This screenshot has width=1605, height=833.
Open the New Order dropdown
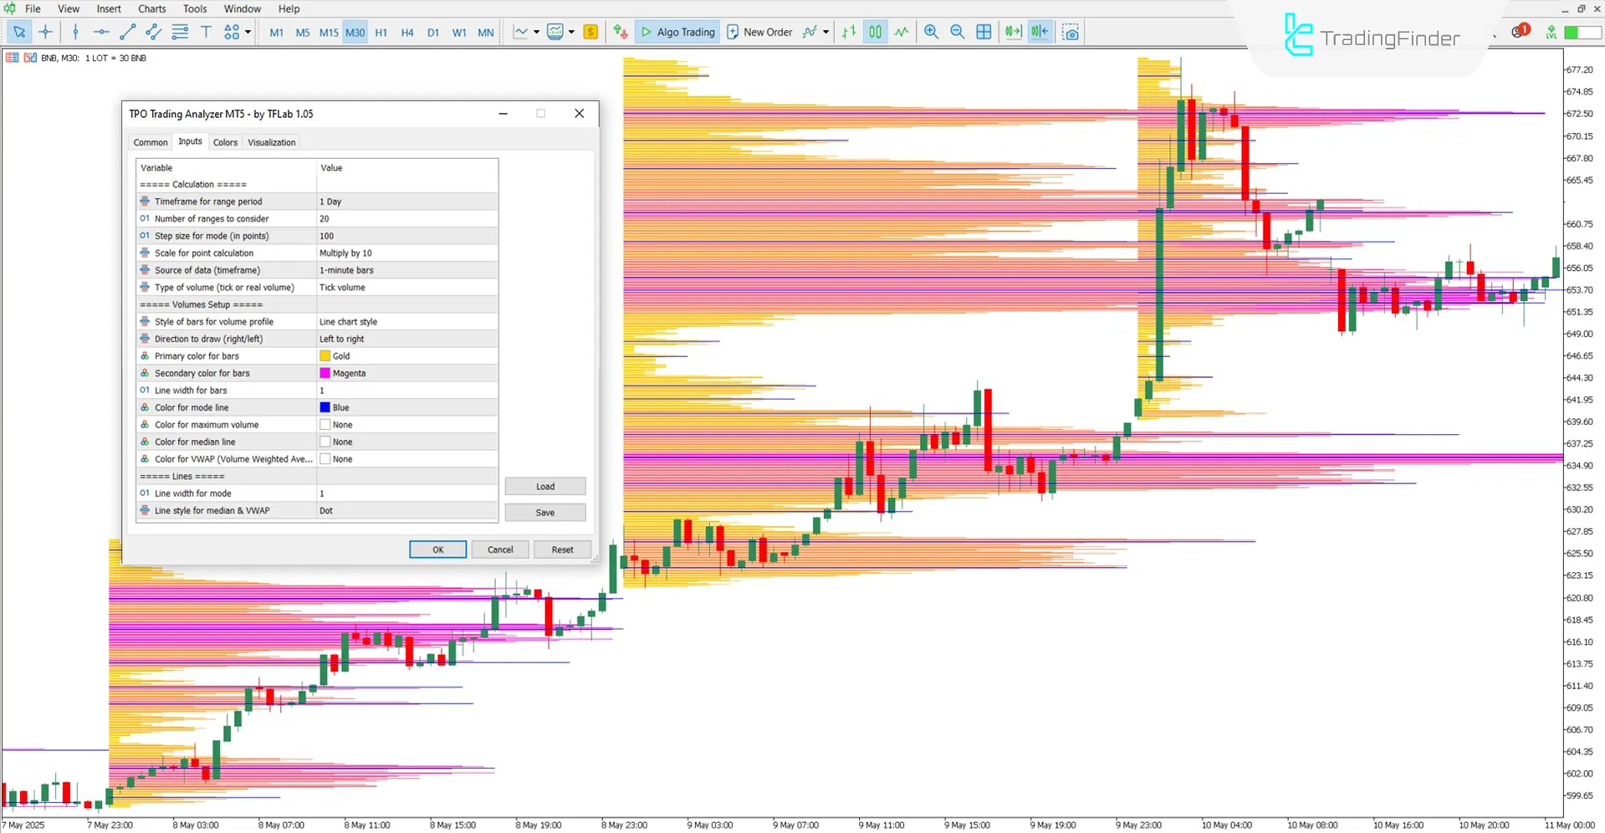coord(826,32)
